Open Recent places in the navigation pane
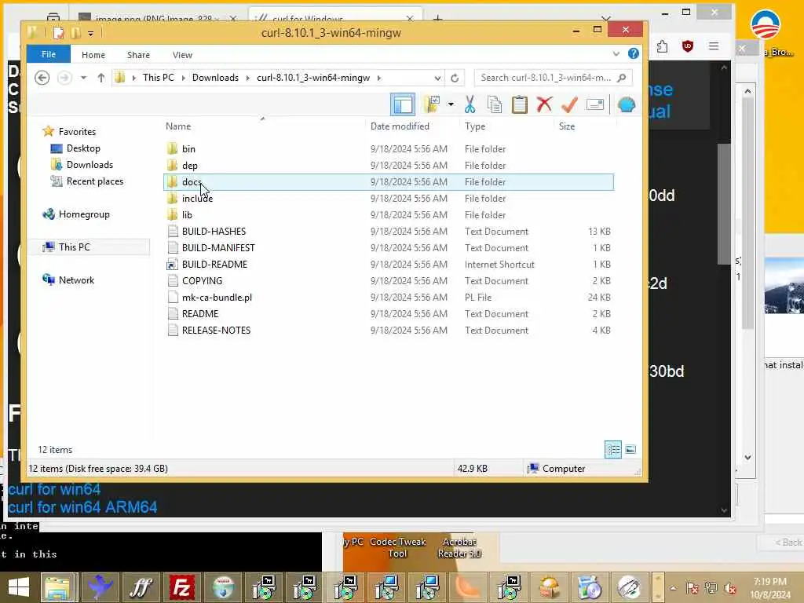 (x=95, y=181)
